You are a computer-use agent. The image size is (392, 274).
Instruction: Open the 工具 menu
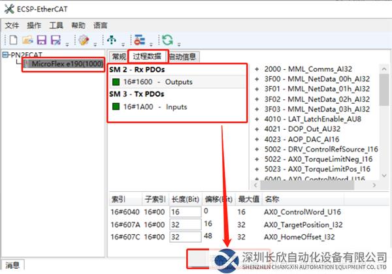57,25
